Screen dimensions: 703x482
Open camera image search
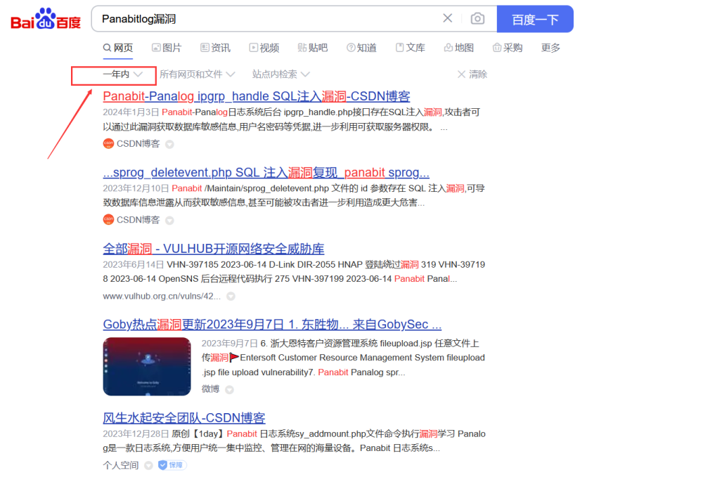pyautogui.click(x=477, y=18)
